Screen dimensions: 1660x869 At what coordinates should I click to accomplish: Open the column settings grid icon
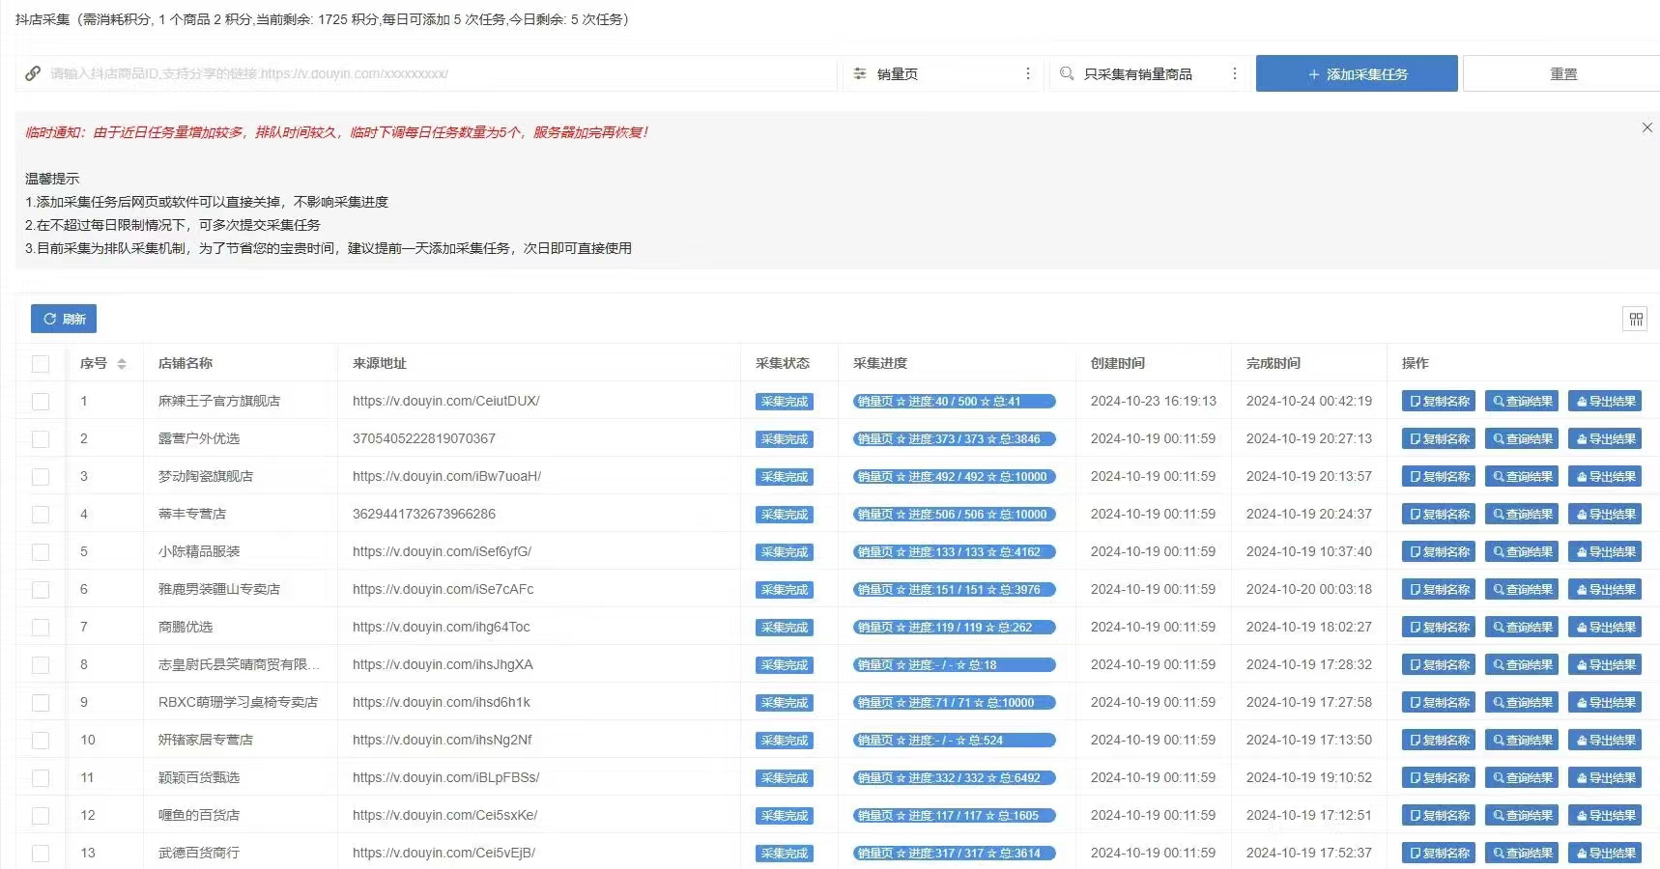[1635, 319]
